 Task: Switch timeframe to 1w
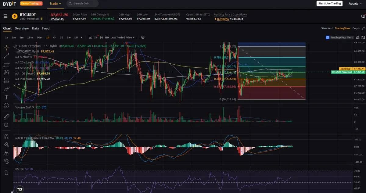69,38
